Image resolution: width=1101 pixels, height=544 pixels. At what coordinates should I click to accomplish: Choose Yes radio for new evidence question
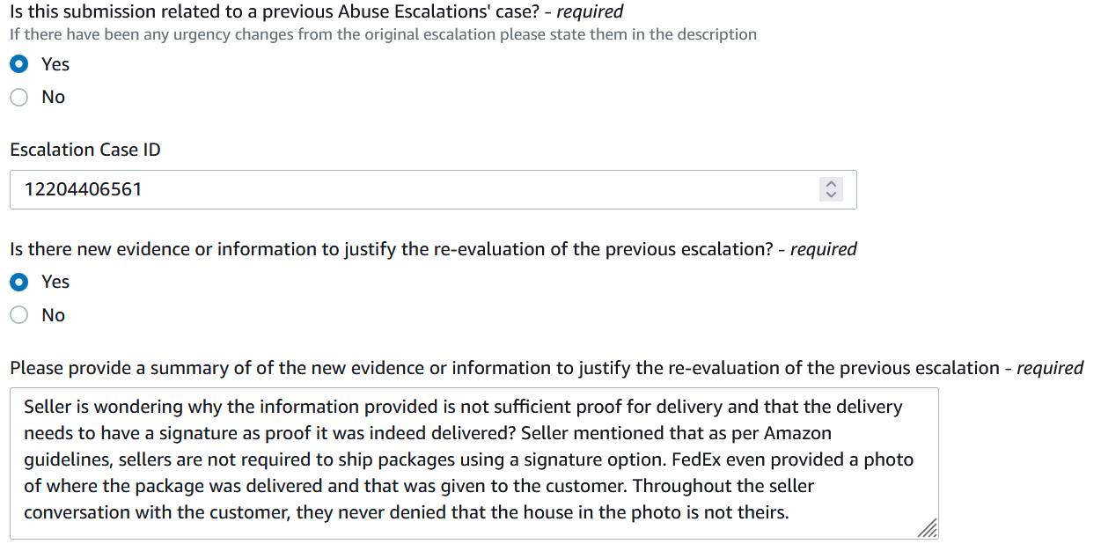tap(19, 282)
